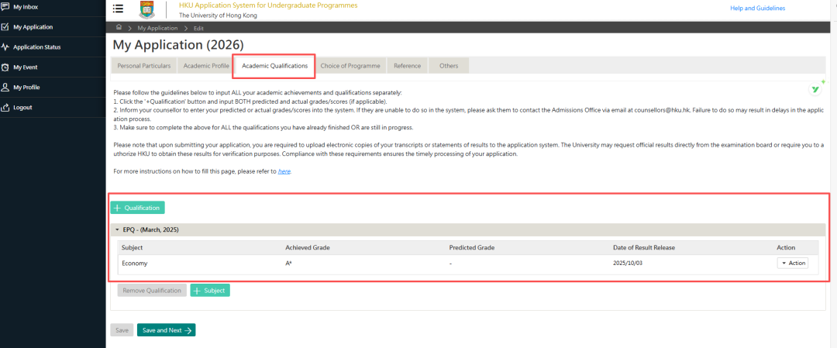Open the hamburger menu icon
The width and height of the screenshot is (837, 348).
[118, 9]
